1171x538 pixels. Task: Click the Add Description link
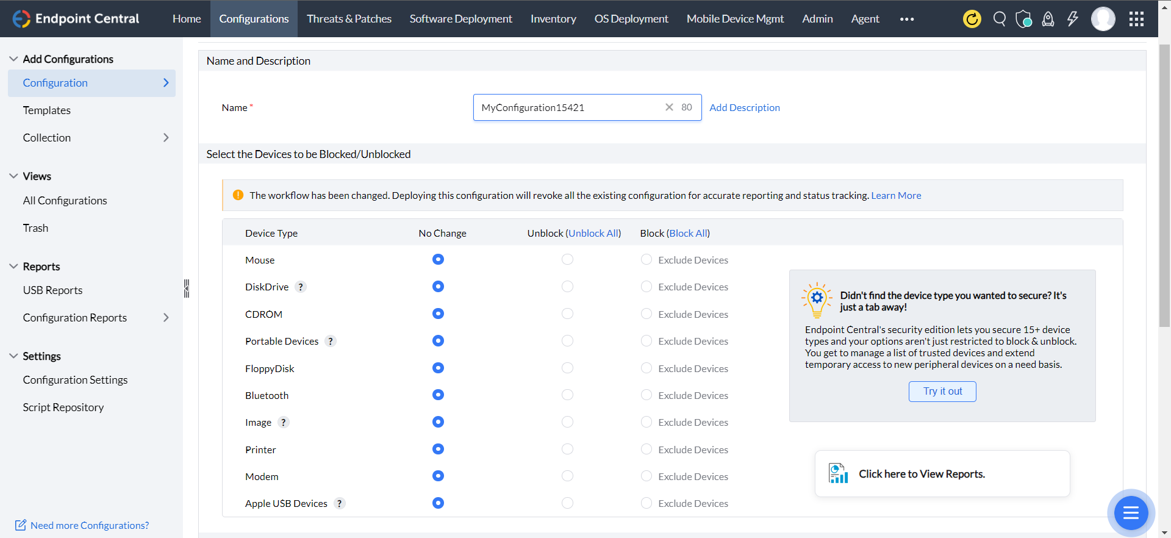744,107
